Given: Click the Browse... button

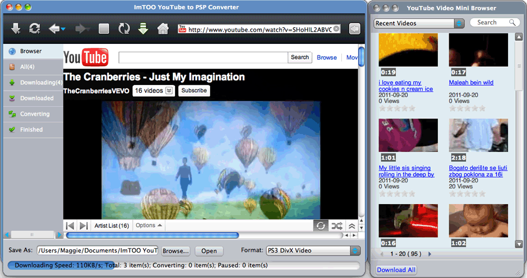Looking at the screenshot, I should click(x=176, y=251).
